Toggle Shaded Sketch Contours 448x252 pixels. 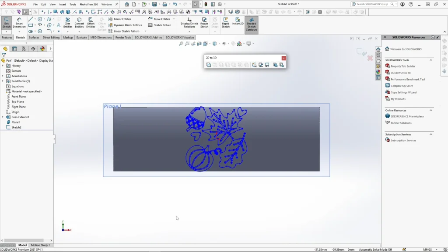[x=252, y=24]
